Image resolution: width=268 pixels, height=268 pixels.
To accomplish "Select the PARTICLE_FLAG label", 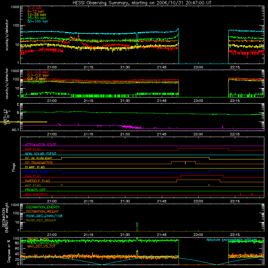I will 38,181.
